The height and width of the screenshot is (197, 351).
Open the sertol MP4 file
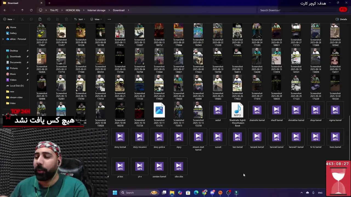click(x=218, y=112)
